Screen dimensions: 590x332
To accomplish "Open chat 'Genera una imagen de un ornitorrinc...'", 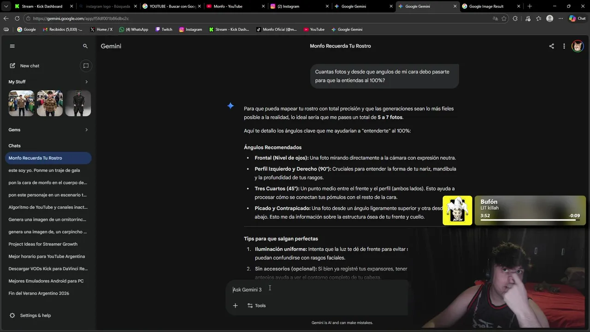I will pos(48,219).
